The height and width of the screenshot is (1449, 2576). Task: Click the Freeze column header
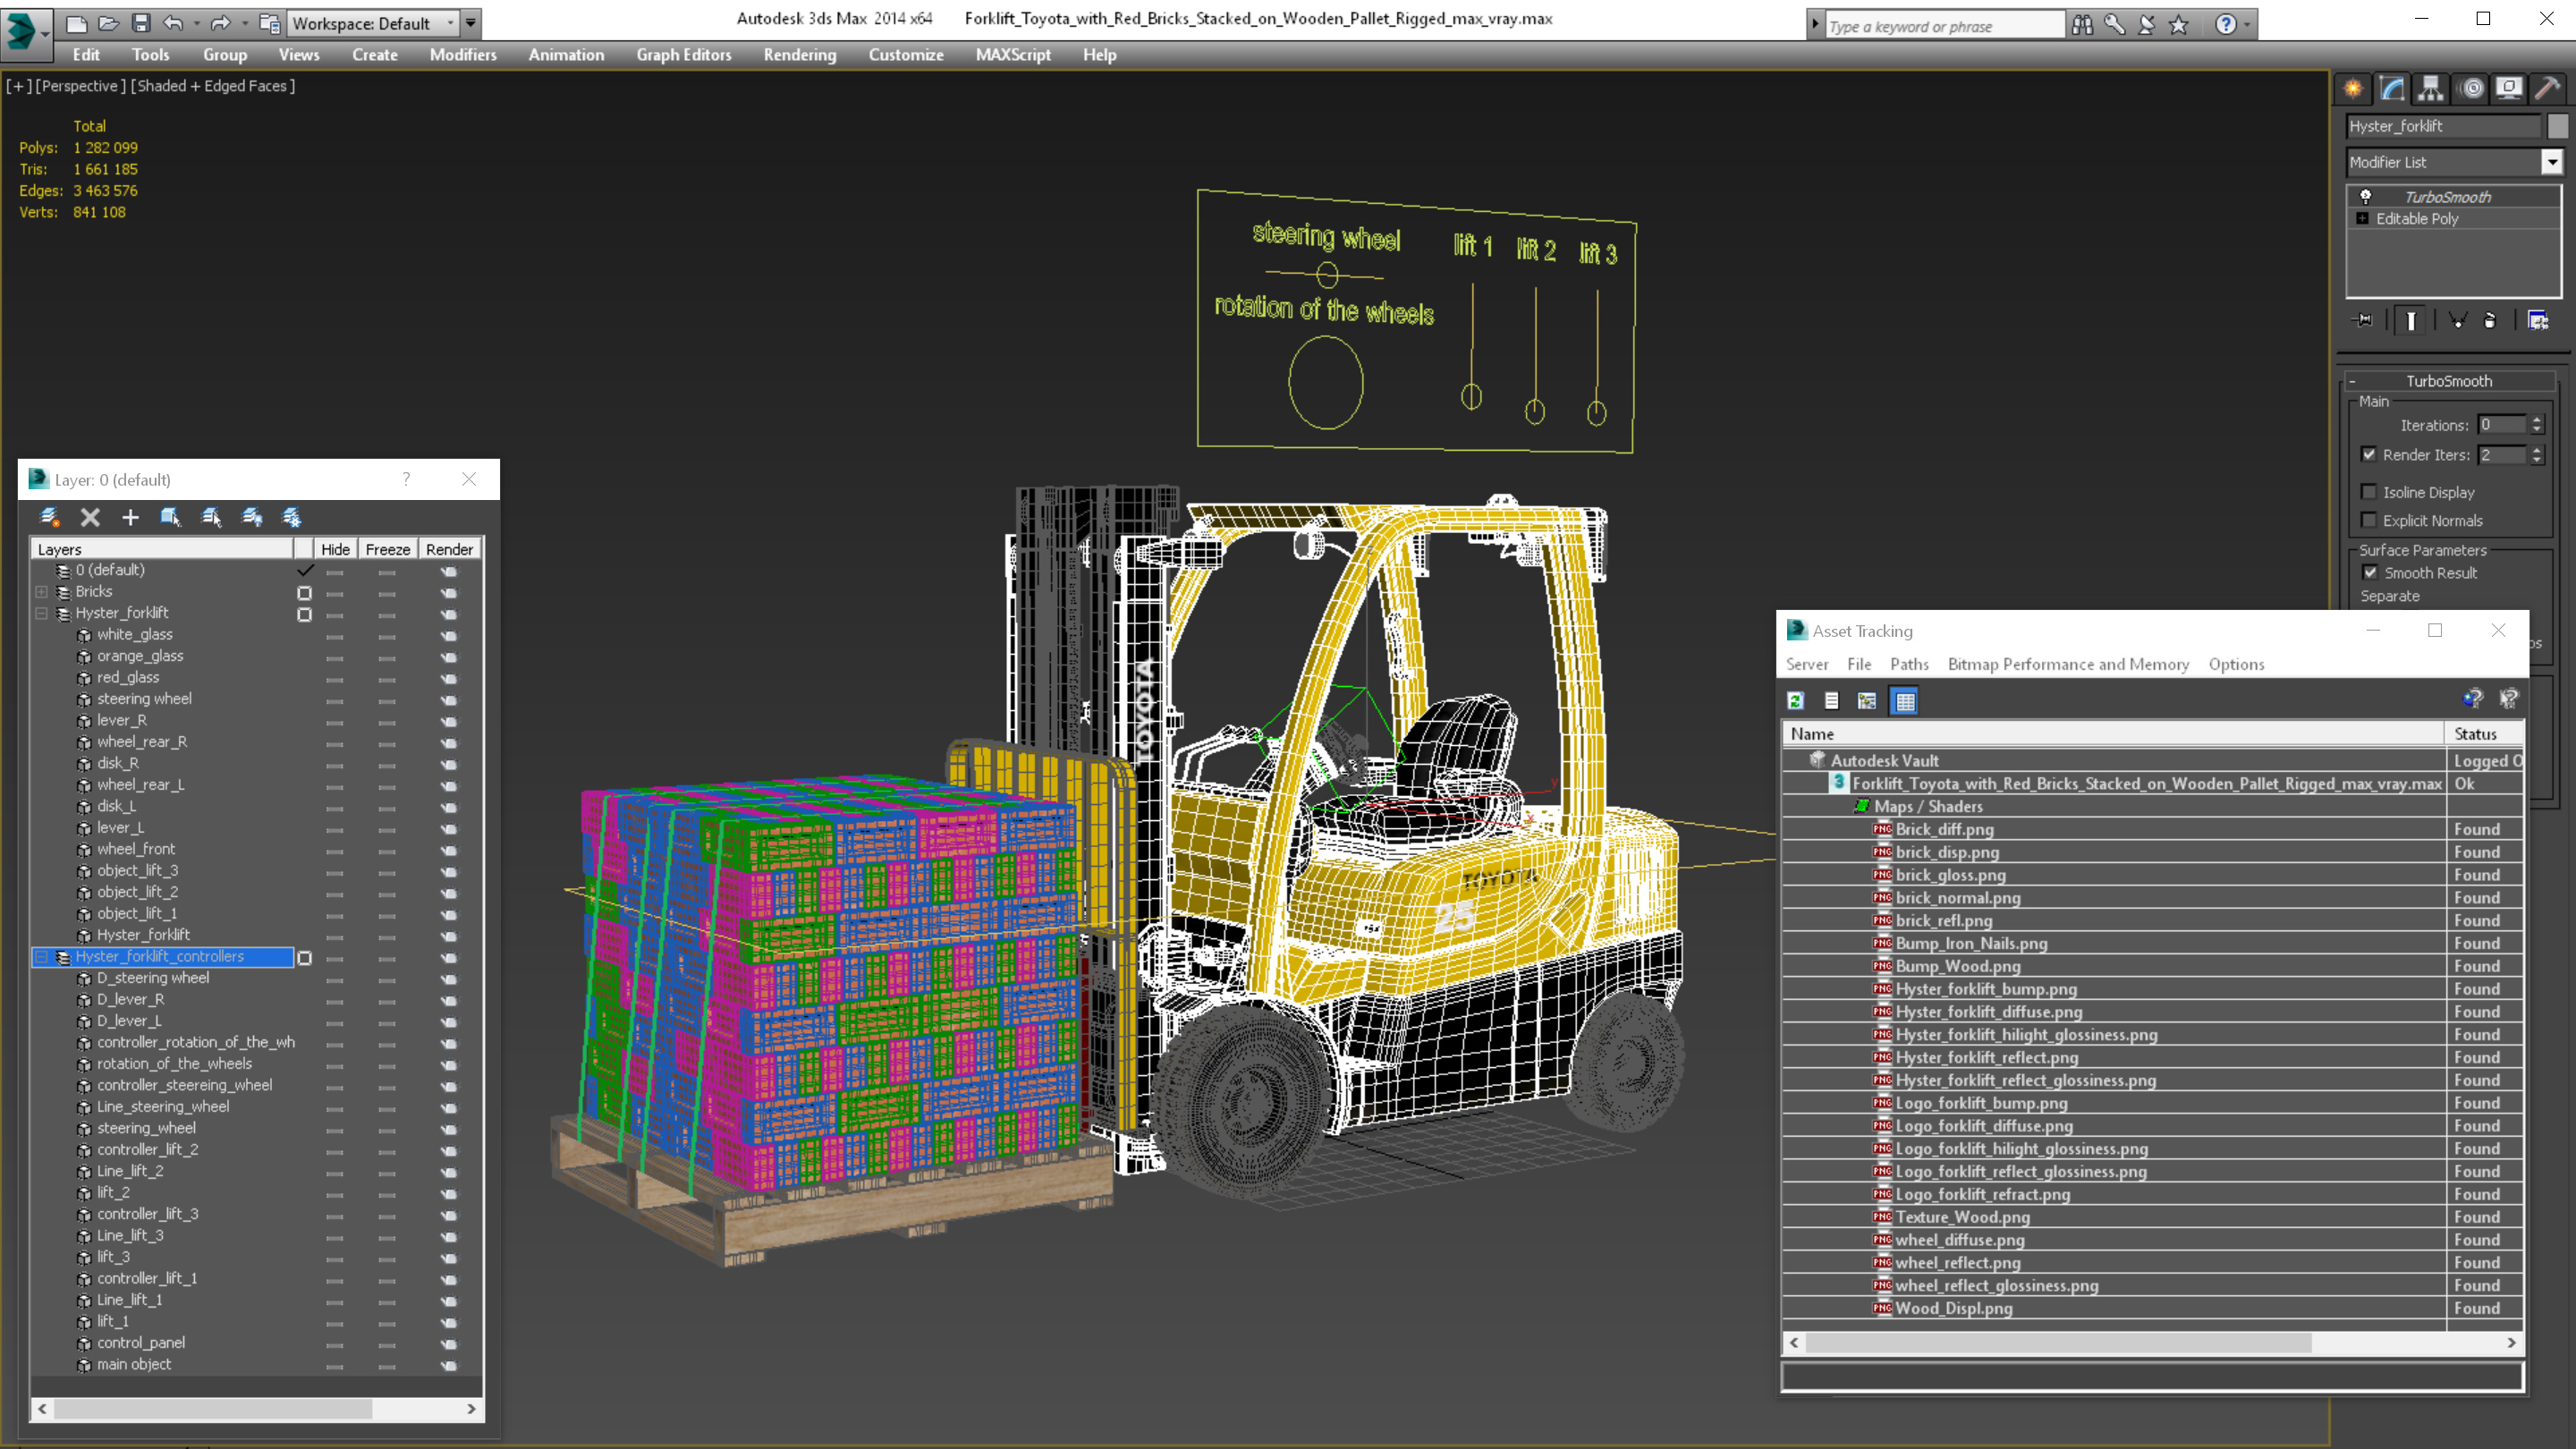coord(388,549)
